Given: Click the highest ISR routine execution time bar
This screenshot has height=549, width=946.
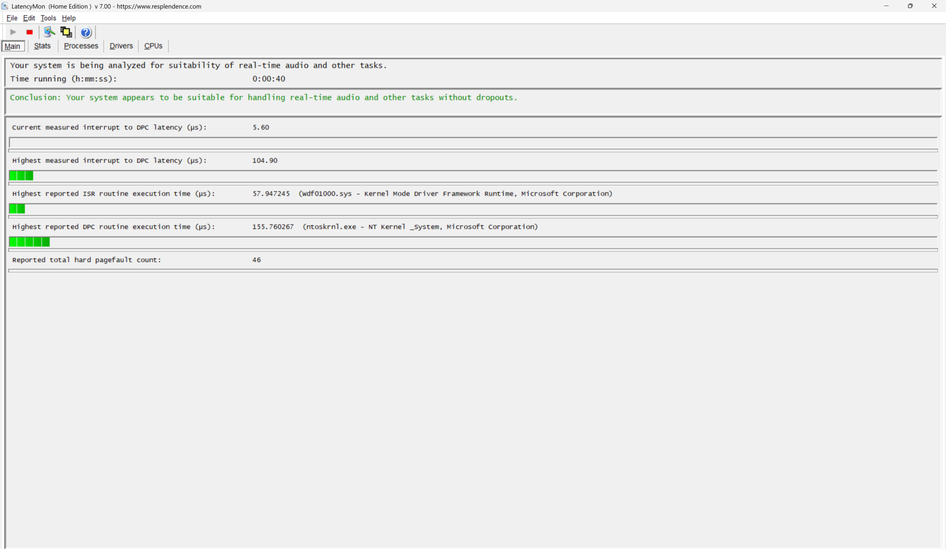Looking at the screenshot, I should point(17,209).
